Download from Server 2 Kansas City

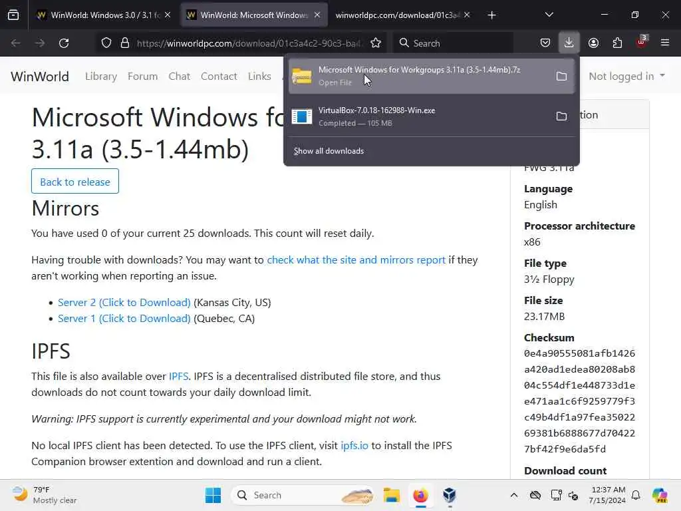pyautogui.click(x=124, y=303)
